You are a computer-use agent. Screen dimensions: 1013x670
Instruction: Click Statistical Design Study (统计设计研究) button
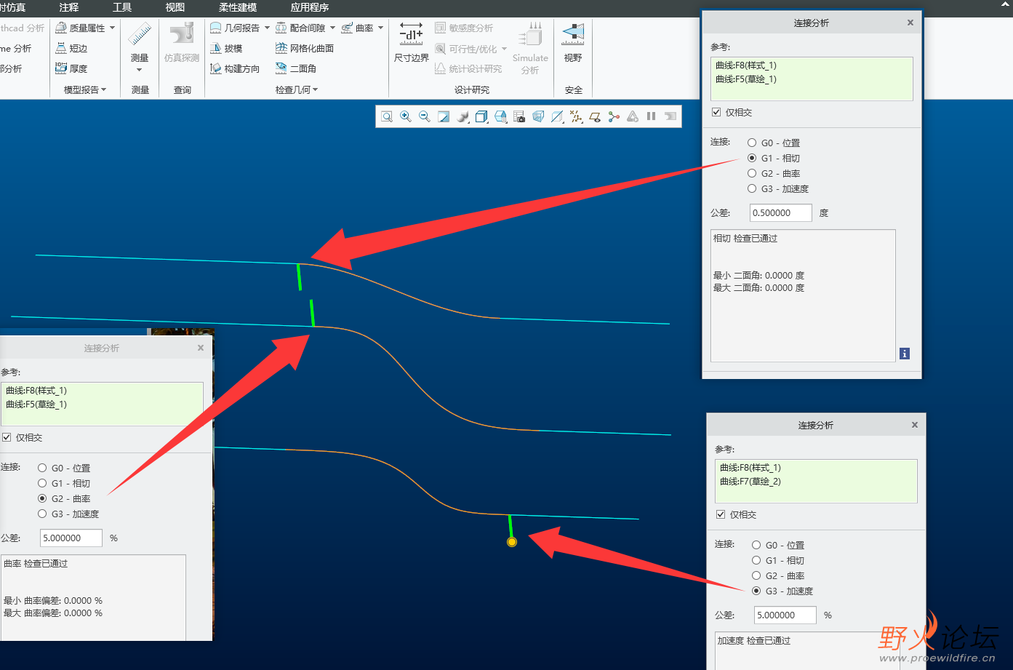[468, 68]
